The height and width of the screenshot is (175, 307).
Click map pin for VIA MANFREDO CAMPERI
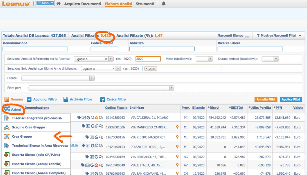177,127
